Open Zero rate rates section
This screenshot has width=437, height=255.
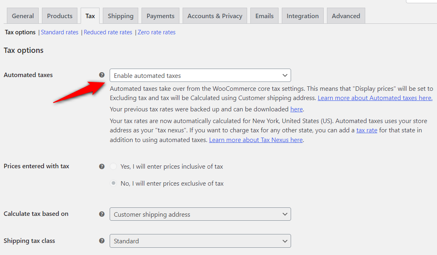pos(156,32)
